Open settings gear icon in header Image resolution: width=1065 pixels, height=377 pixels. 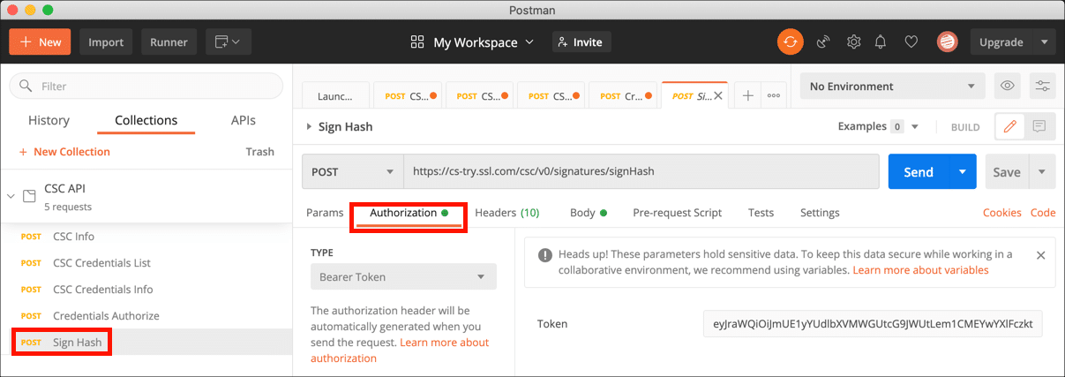[853, 41]
